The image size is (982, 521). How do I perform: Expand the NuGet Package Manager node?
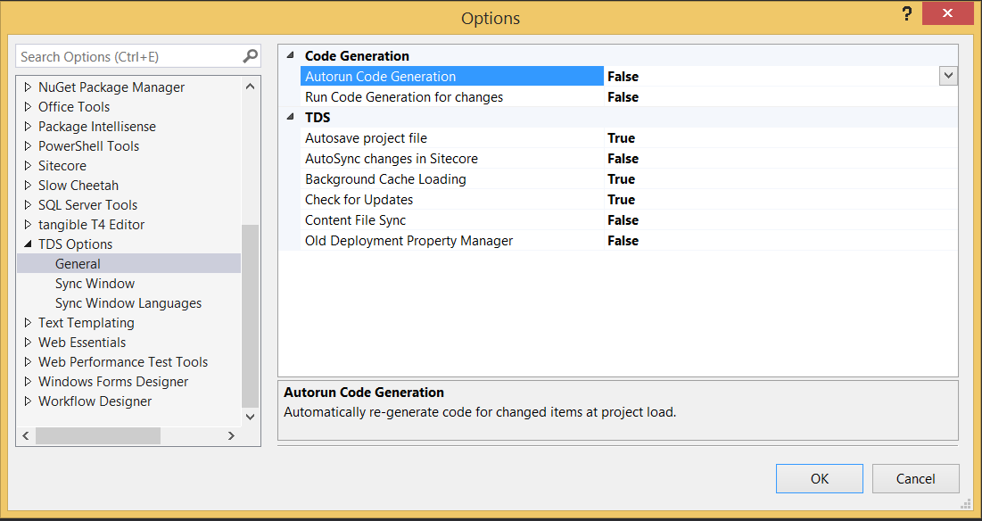[x=28, y=87]
